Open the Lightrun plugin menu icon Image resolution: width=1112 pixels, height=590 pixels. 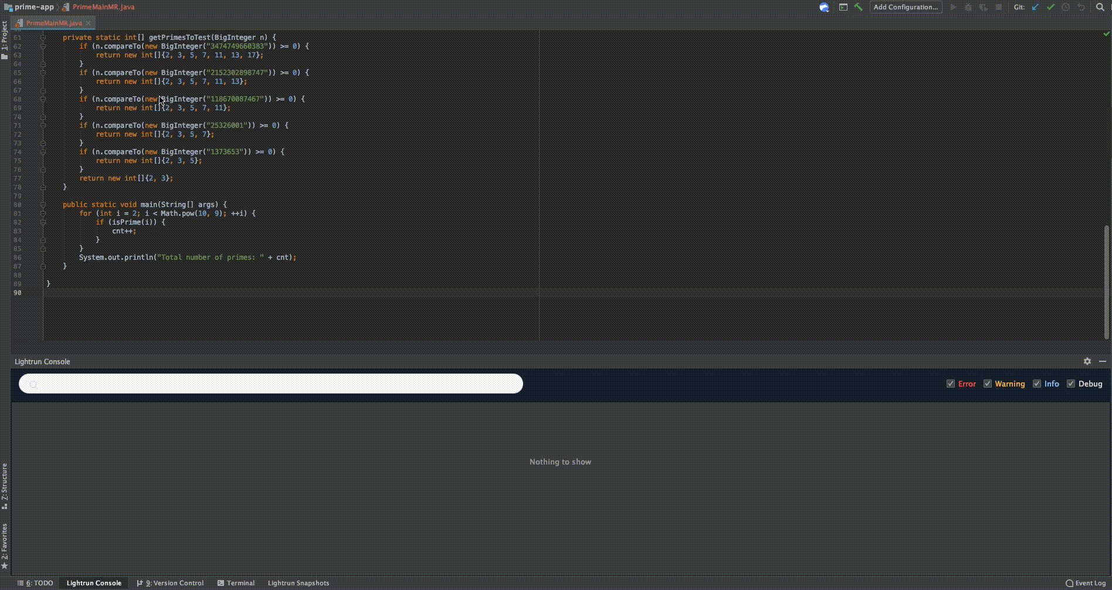(x=824, y=7)
